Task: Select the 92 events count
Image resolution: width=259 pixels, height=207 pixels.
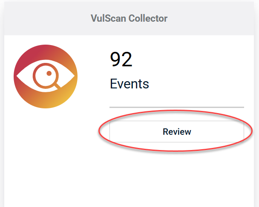Action: tap(121, 60)
